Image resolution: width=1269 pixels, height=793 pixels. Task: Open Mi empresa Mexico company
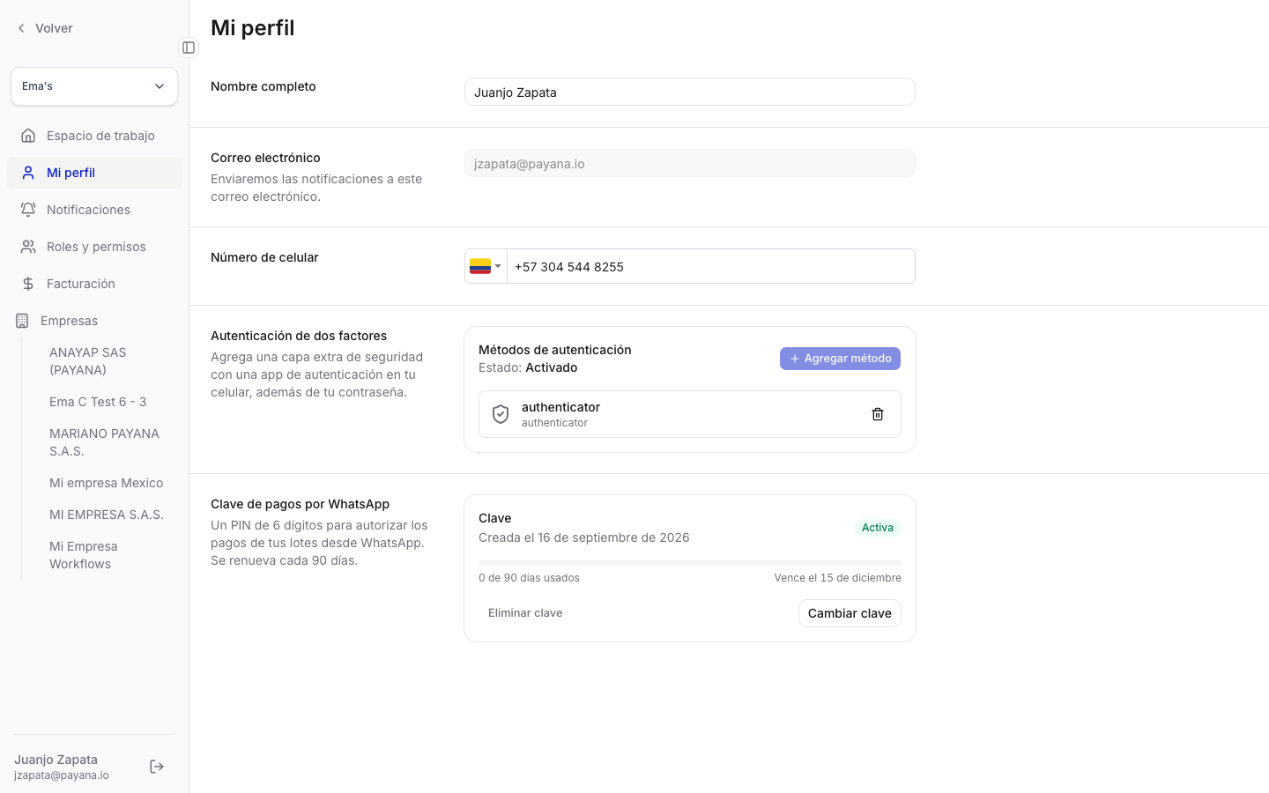(106, 483)
